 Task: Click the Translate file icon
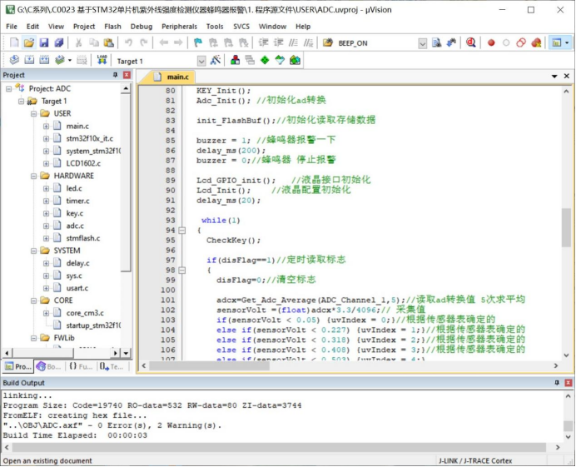click(14, 60)
